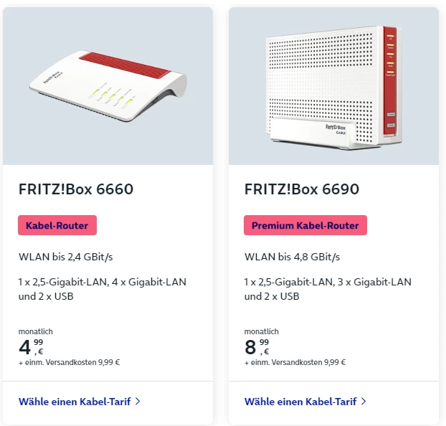The image size is (446, 426).
Task: Choose a Kabel-Tarif for FRITZ!Box 6660
Action: (75, 402)
